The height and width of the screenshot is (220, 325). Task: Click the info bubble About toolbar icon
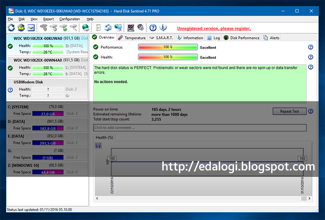[x=163, y=28]
